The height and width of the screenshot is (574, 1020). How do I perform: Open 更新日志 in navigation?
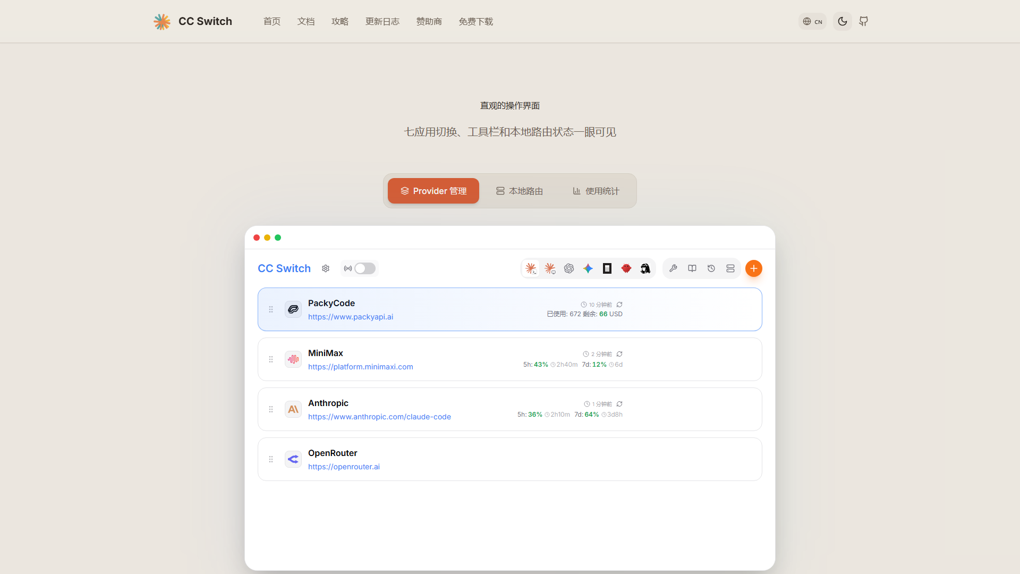point(382,21)
